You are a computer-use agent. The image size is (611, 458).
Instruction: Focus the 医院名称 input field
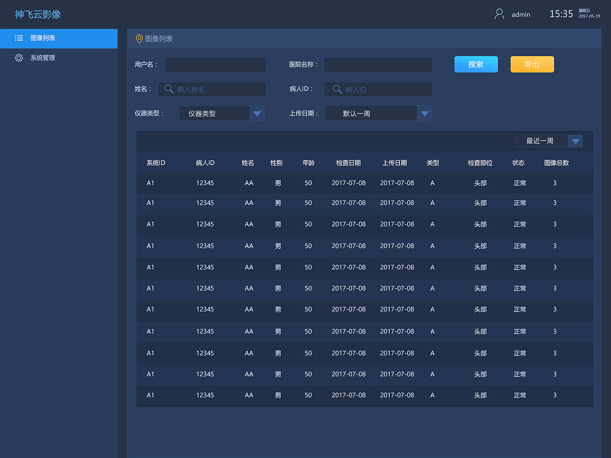pyautogui.click(x=378, y=65)
